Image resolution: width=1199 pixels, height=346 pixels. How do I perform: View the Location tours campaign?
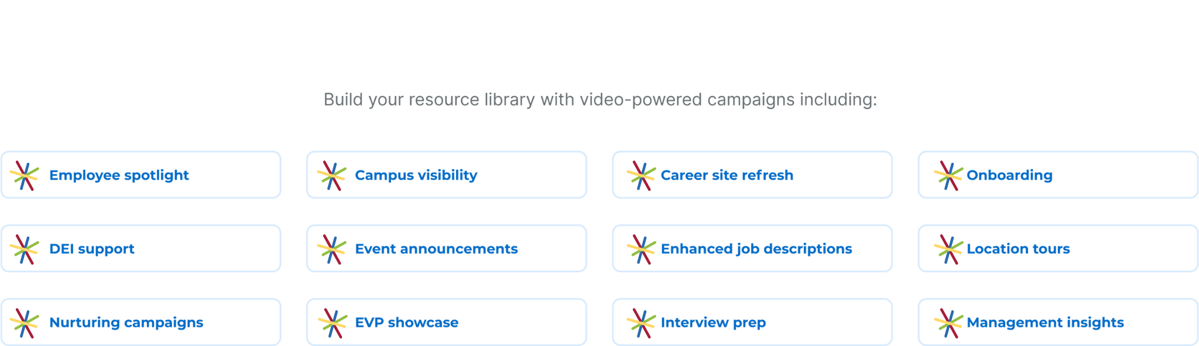click(1058, 249)
